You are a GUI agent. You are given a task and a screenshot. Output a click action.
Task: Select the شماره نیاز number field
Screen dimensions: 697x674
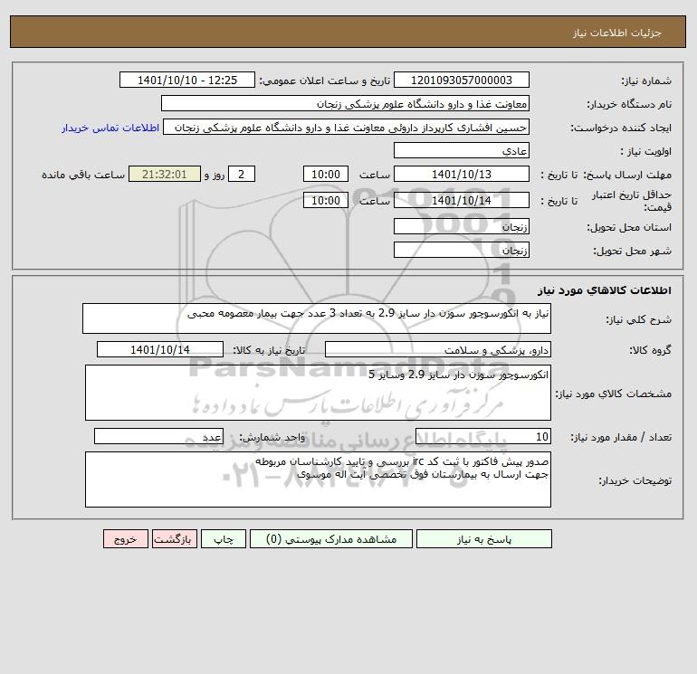(462, 80)
